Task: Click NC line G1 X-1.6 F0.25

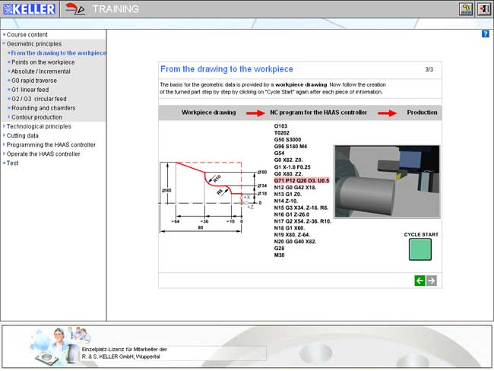Action: coord(292,167)
